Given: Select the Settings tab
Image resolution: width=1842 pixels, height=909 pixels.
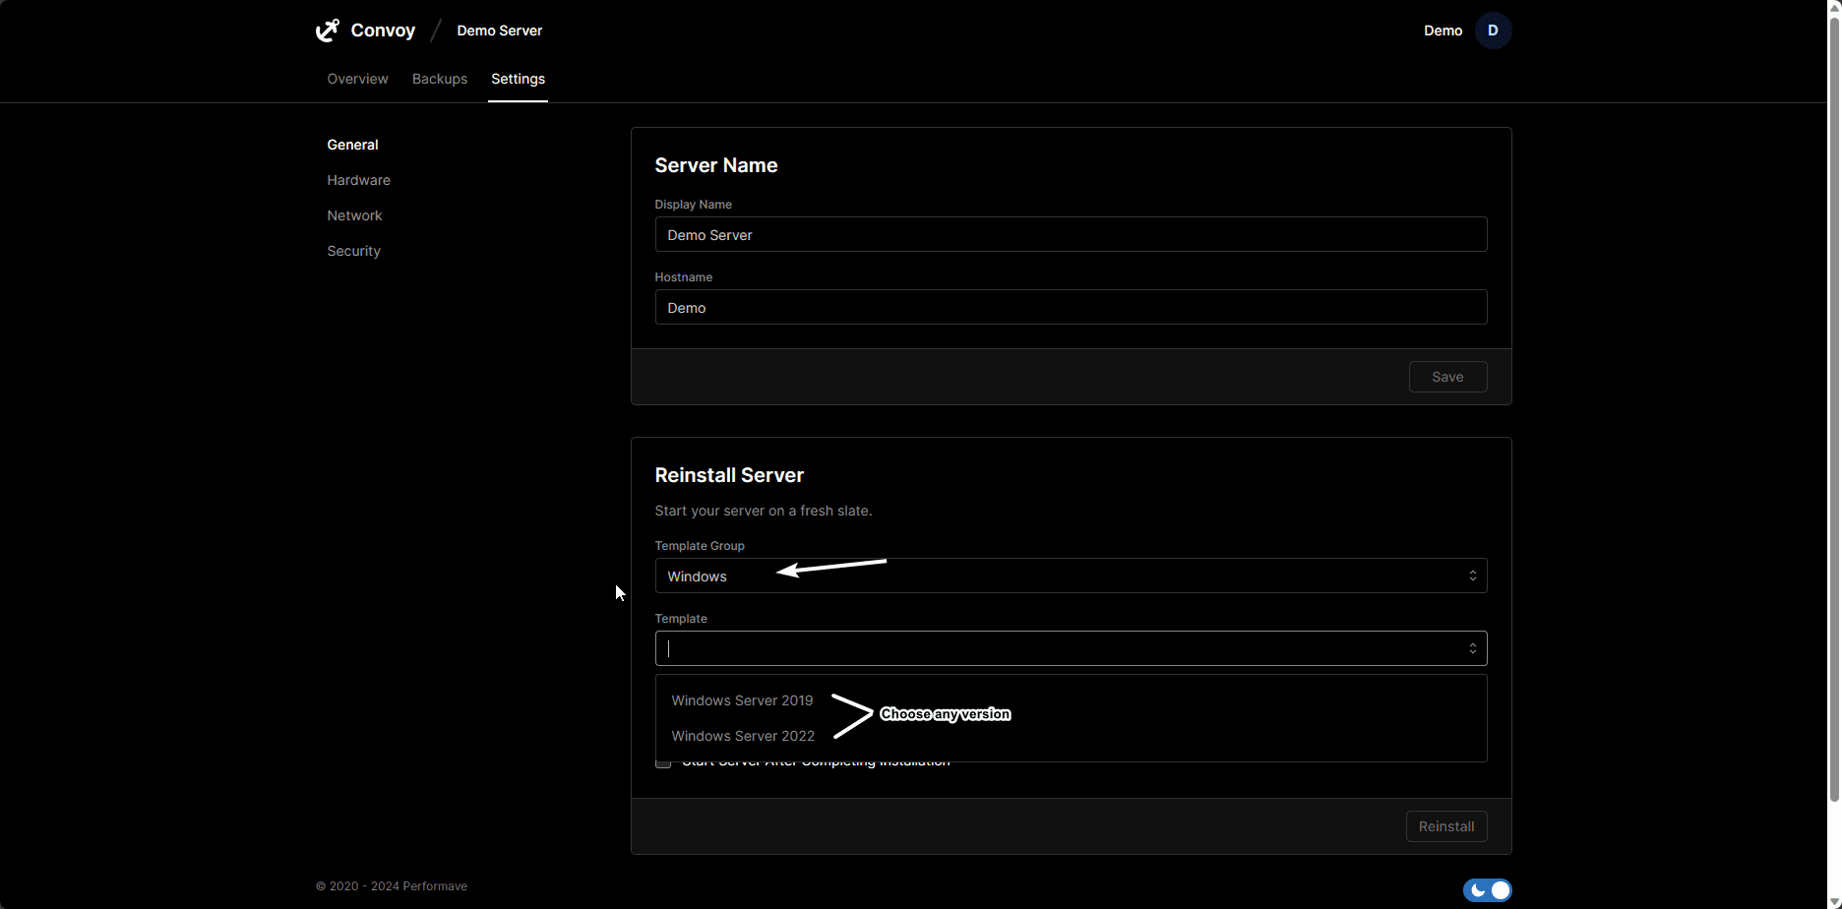Looking at the screenshot, I should [518, 79].
